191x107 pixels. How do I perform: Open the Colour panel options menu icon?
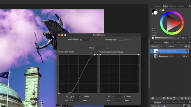point(190,6)
